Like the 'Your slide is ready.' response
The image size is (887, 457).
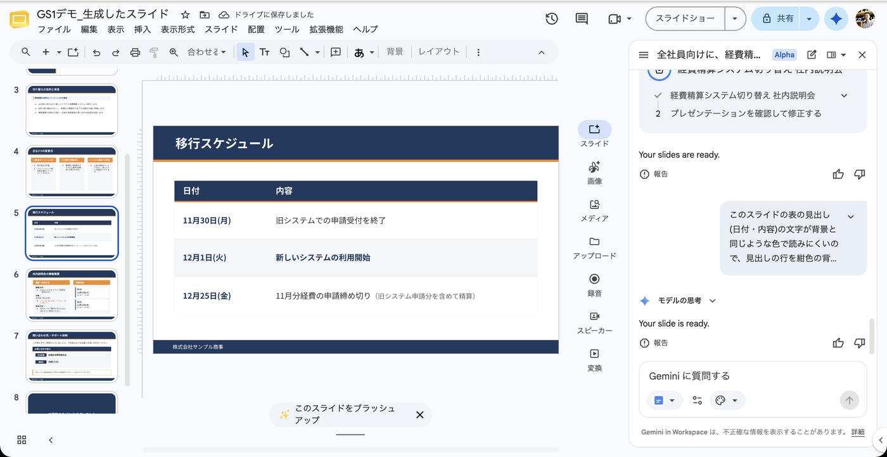click(x=838, y=343)
